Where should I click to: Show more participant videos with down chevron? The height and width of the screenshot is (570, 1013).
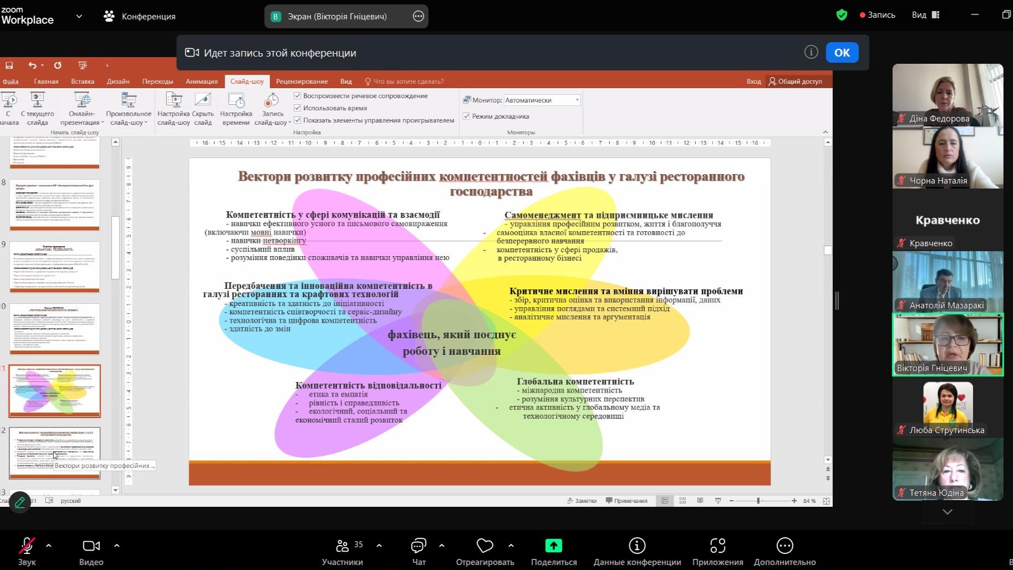coord(947,512)
